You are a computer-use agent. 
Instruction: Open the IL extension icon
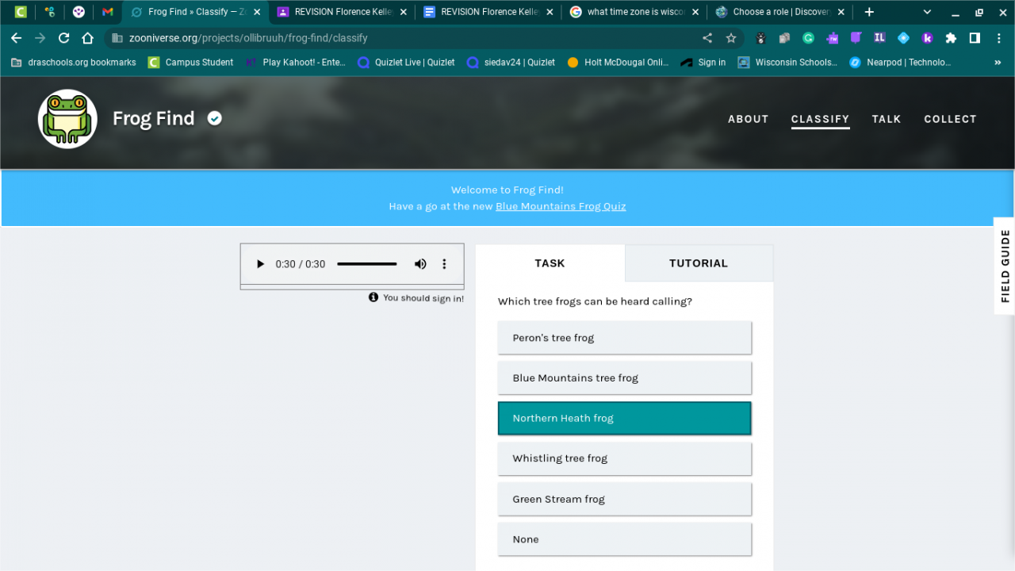(879, 38)
